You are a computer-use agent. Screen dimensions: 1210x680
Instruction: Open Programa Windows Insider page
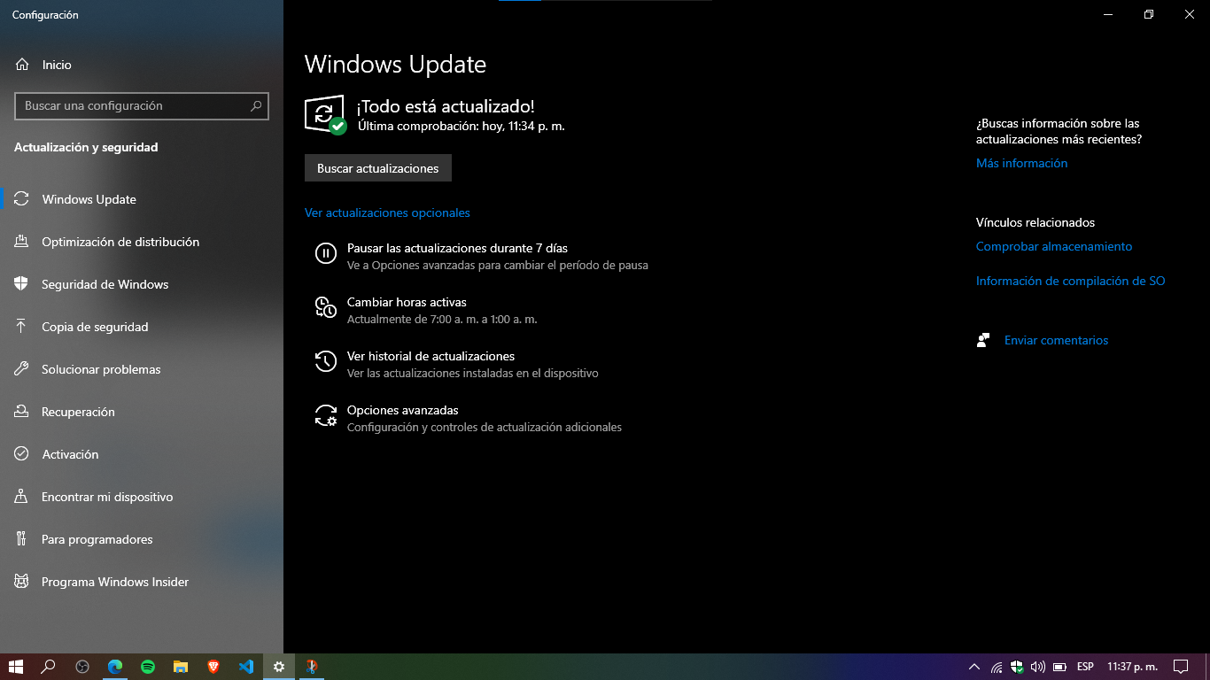[x=142, y=582]
